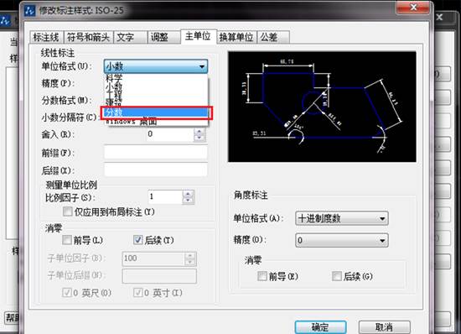Decrease the 舍入(R) value with down arrow
Image resolution: width=461 pixels, height=334 pixels.
pyautogui.click(x=199, y=138)
